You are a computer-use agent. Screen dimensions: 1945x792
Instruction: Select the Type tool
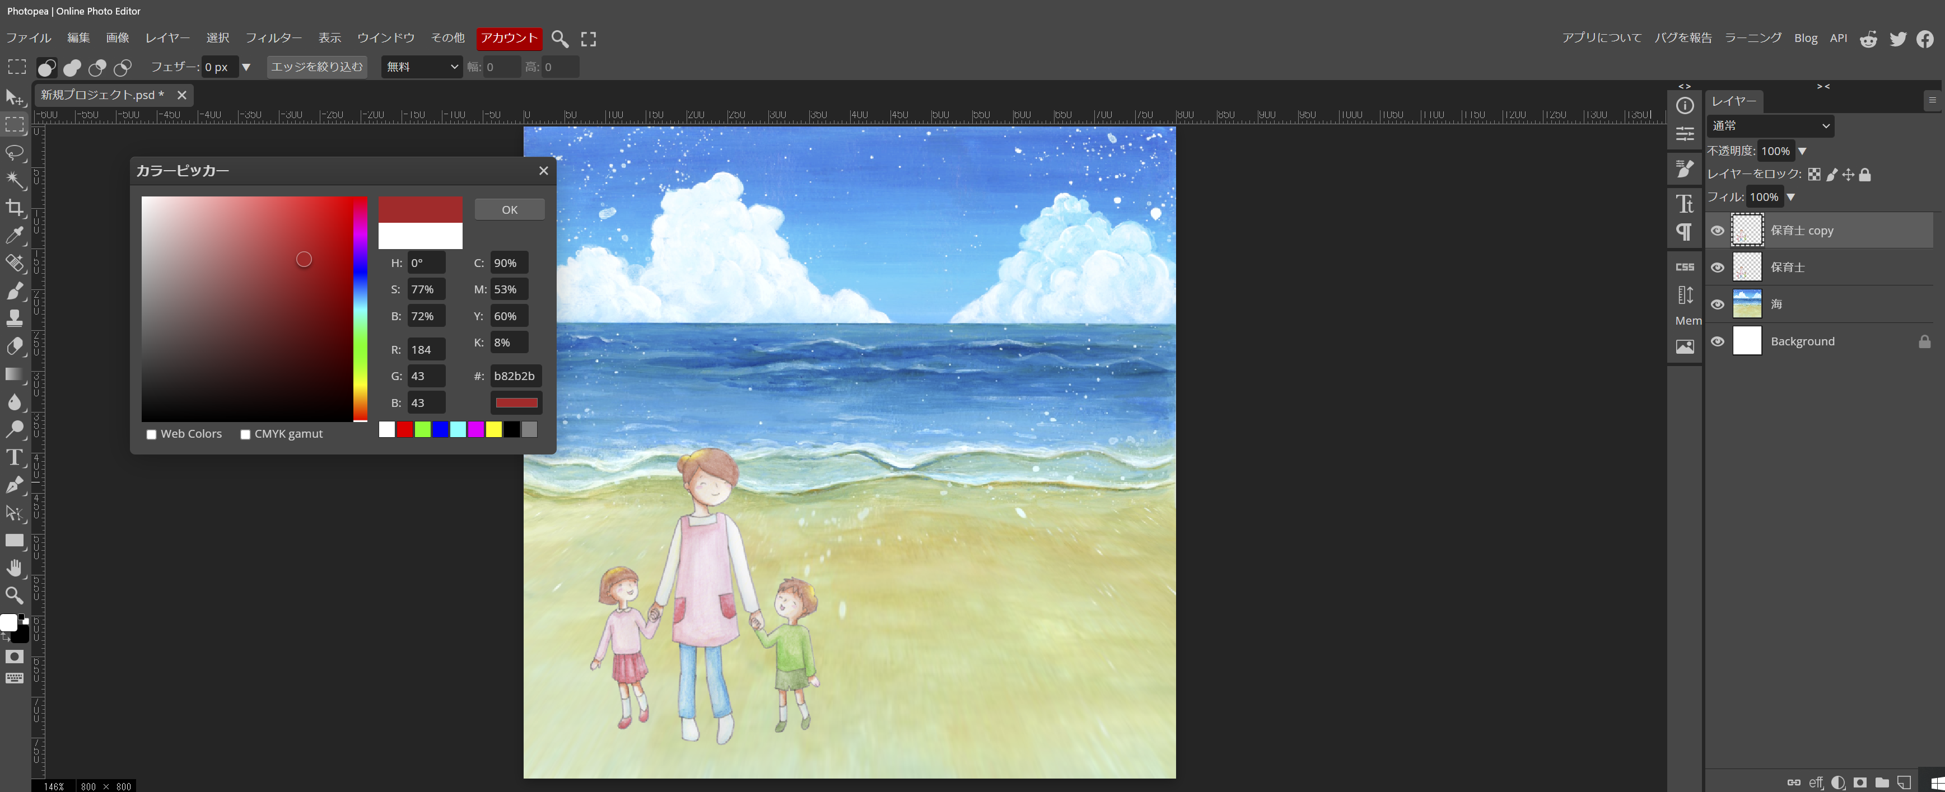[x=15, y=457]
